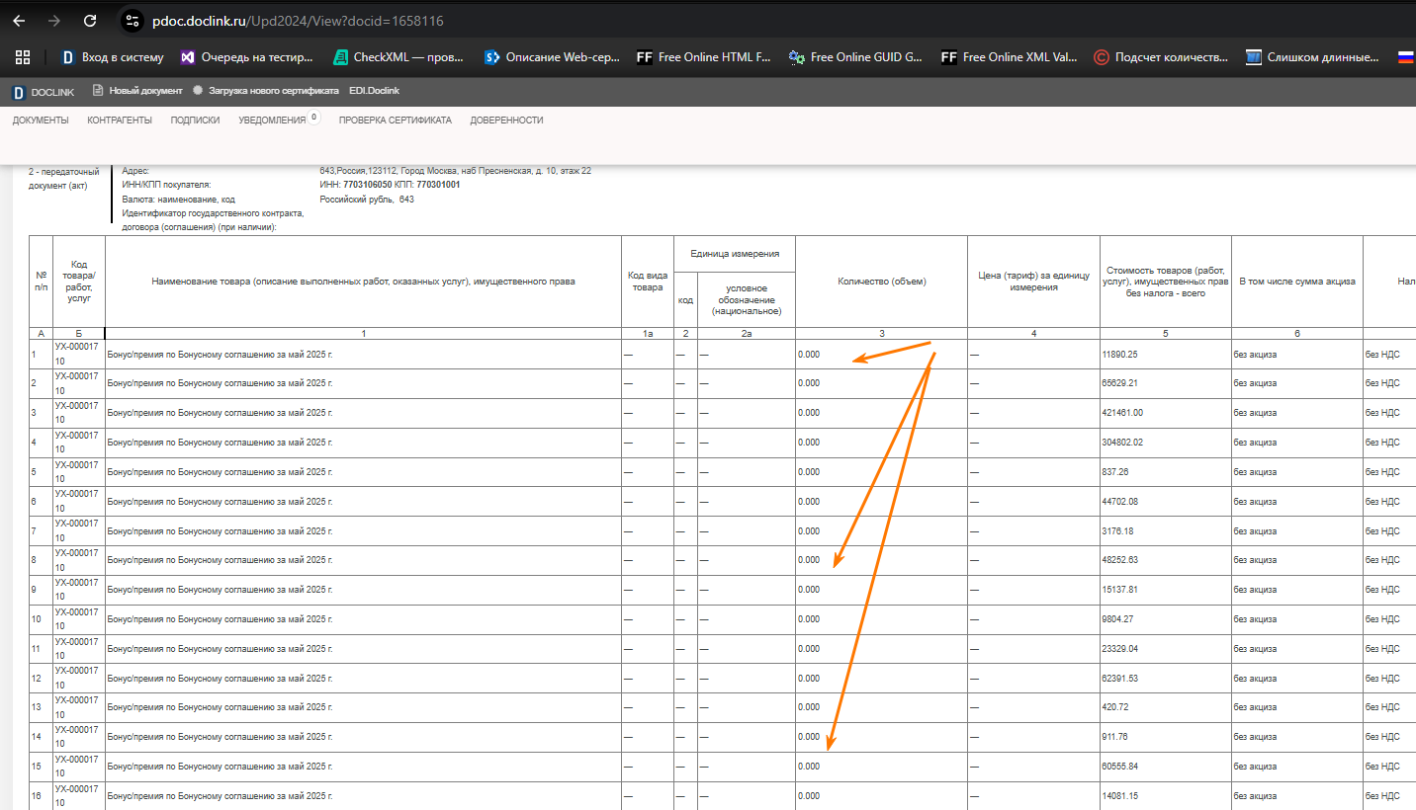The height and width of the screenshot is (810, 1416).
Task: Open the 'Описание Web-сер...' bookmark
Action: (x=552, y=57)
